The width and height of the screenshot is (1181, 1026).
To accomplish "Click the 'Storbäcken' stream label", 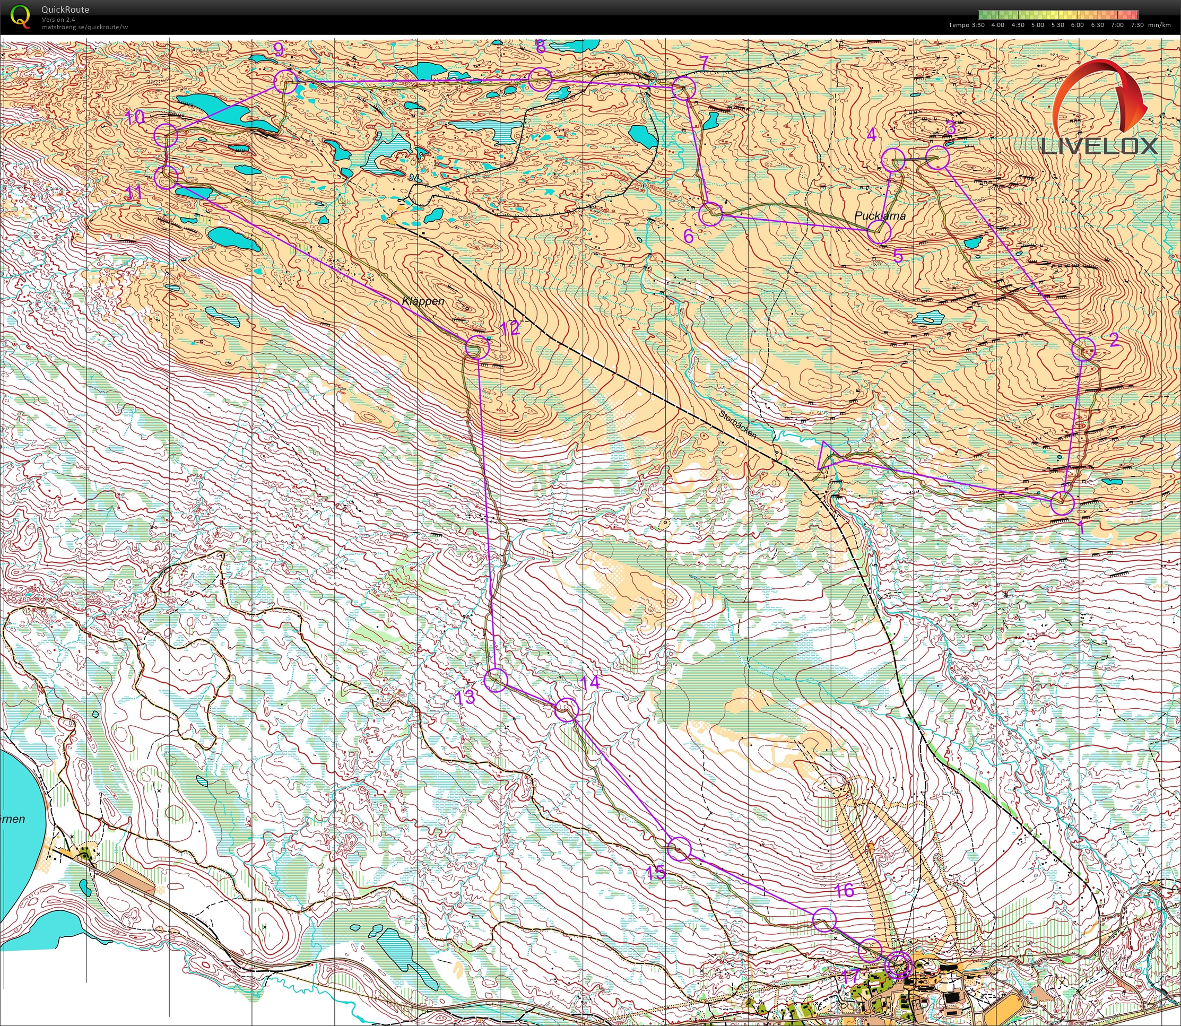I will [x=739, y=424].
